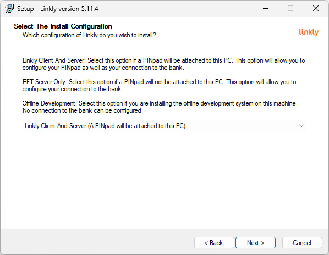Screen dimensions: 329x255
Task: Click the EFT-Server Only description paragraph
Action: click(159, 86)
